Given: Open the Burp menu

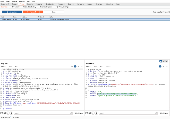Looking at the screenshot, I should [x=2, y=1].
